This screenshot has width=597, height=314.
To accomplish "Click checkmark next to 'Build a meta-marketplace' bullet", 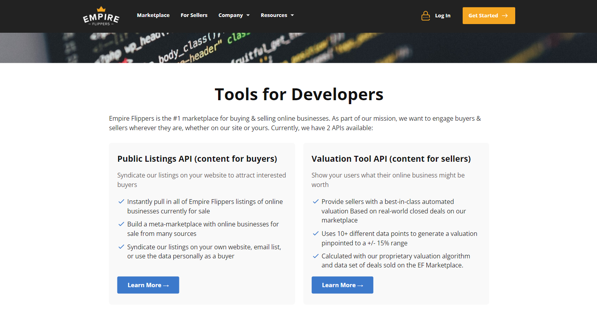I will pos(121,224).
